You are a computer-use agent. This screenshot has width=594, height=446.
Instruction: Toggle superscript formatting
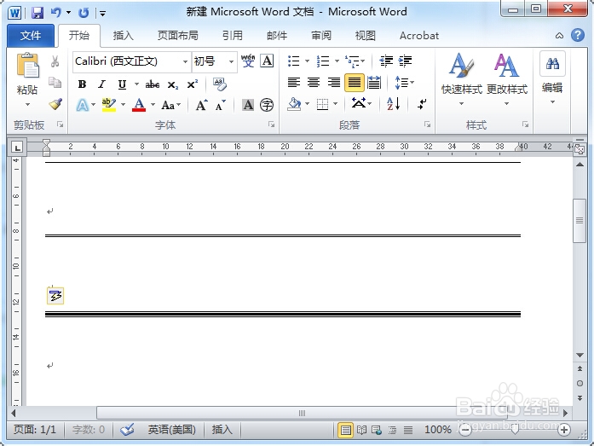click(x=193, y=84)
